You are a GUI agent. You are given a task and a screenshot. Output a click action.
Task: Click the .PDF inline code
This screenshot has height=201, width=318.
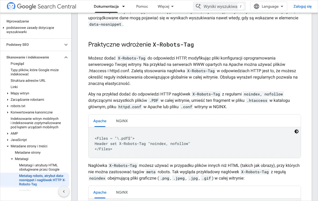pos(154,100)
